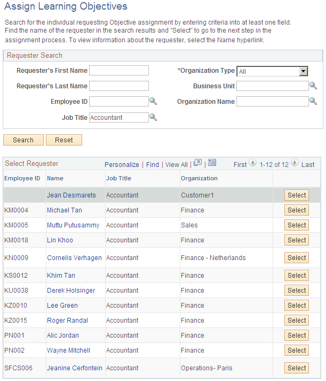Screen dimensions: 326x381
Task: Click the Reset button
Action: [64, 140]
